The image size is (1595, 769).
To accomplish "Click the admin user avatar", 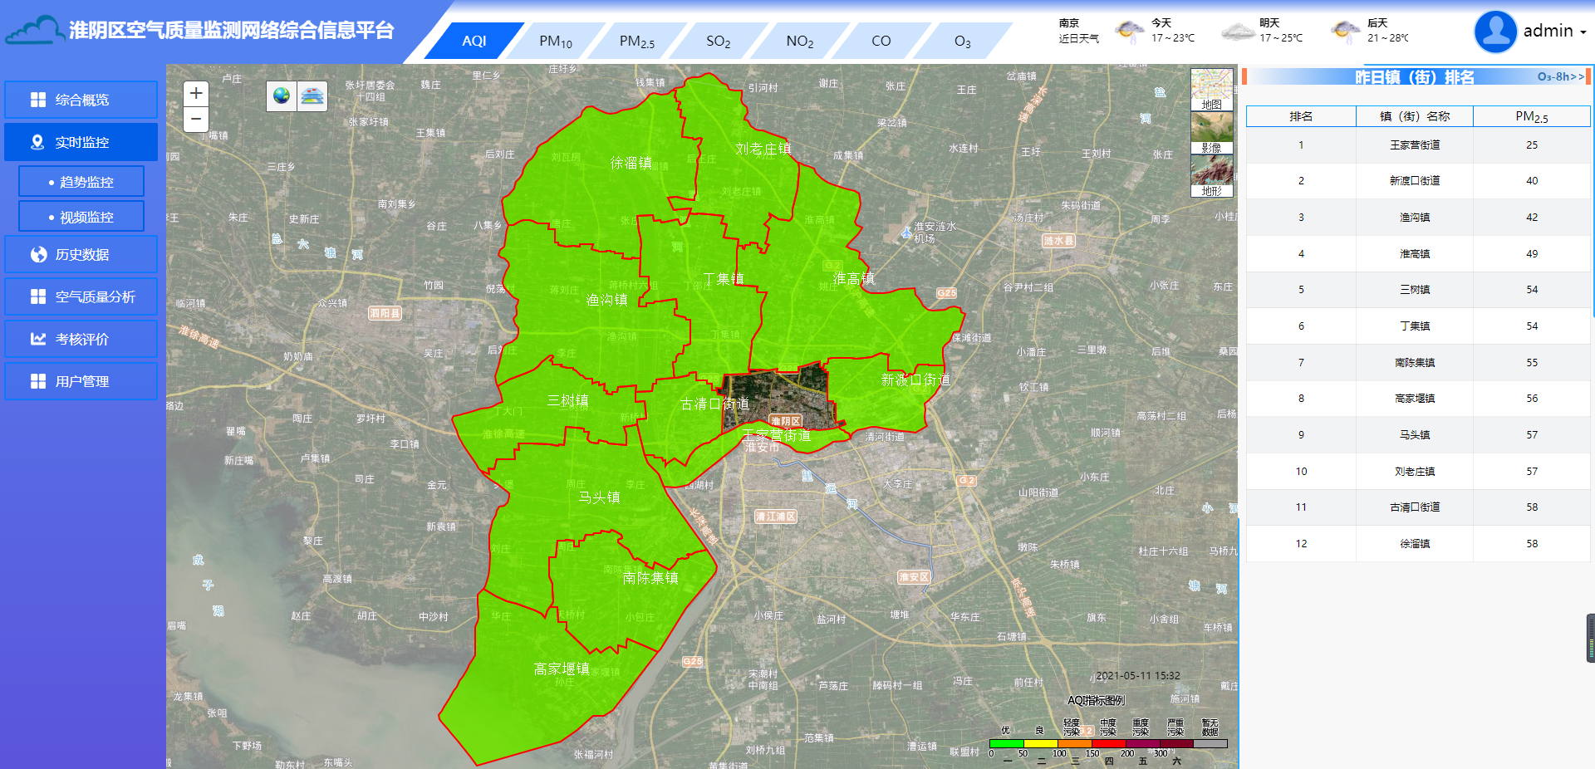I will 1495,32.
